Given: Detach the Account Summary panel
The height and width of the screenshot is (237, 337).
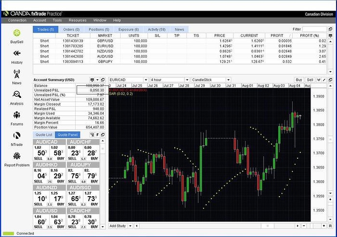Looking at the screenshot, I should [103, 80].
